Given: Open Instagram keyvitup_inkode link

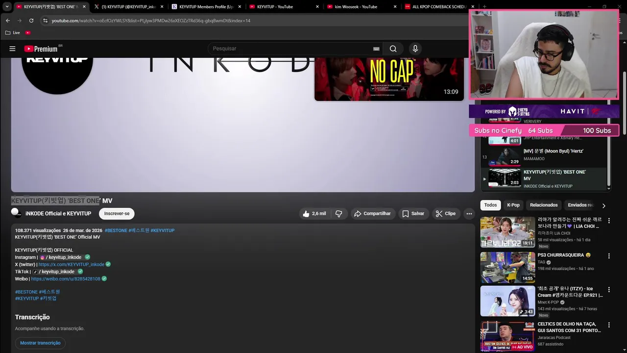Looking at the screenshot, I should (x=61, y=257).
